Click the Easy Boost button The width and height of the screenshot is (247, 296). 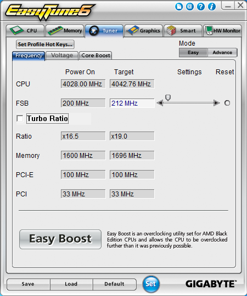point(60,239)
